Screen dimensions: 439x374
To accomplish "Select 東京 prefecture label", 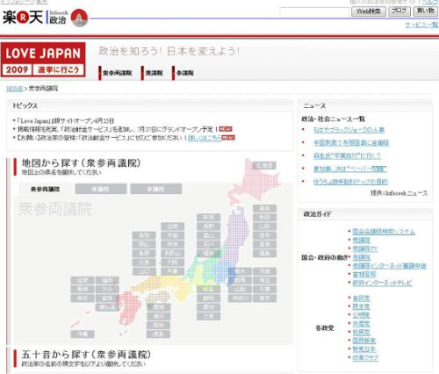I will pyautogui.click(x=264, y=298).
